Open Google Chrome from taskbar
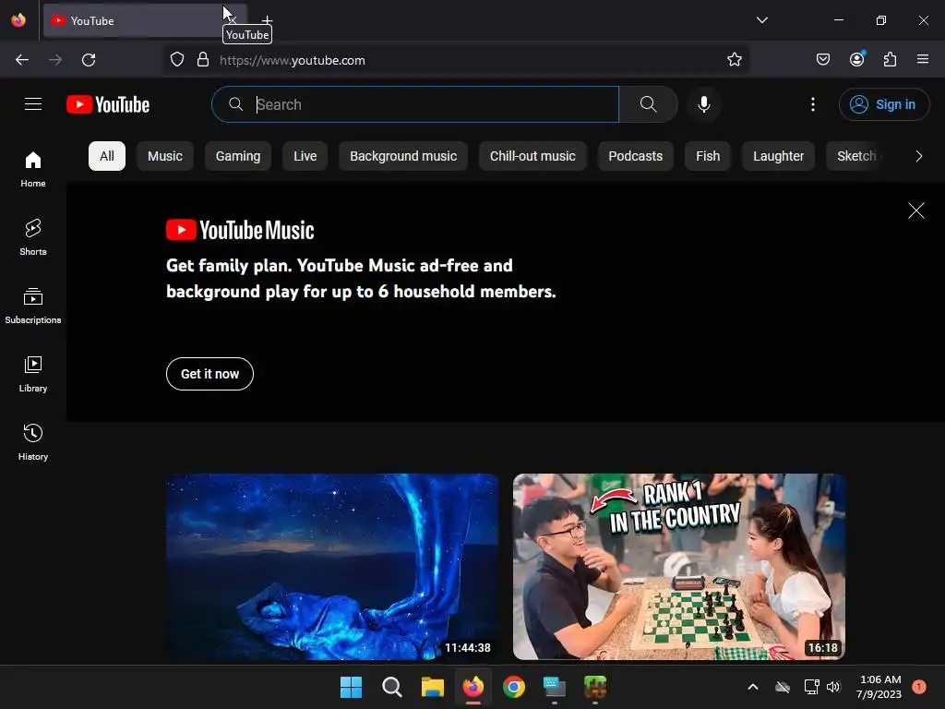The width and height of the screenshot is (945, 709). pos(513,687)
